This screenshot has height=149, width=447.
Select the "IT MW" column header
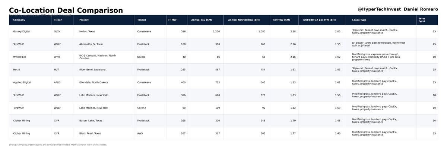click(x=172, y=20)
